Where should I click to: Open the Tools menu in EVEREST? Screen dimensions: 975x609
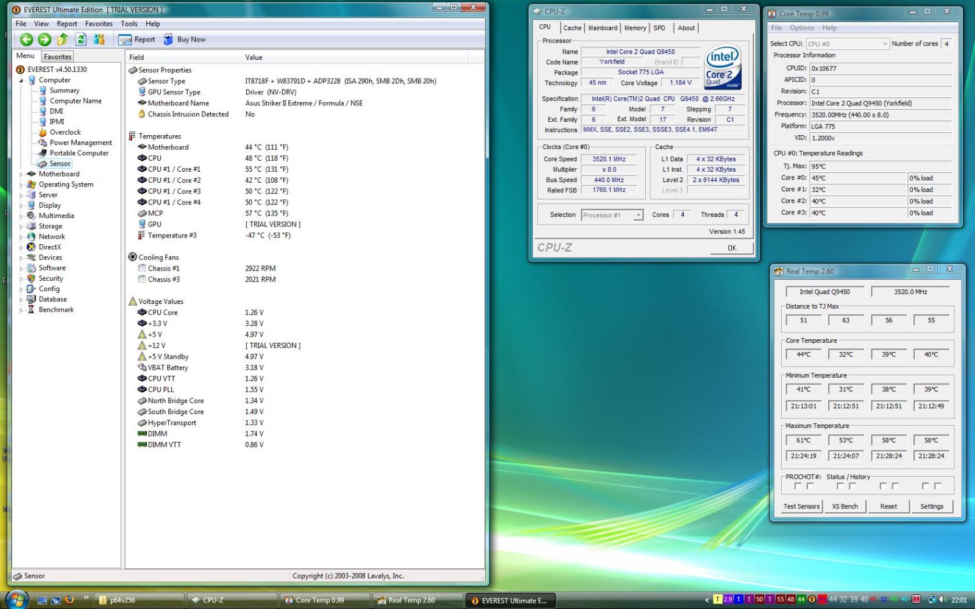[x=129, y=24]
